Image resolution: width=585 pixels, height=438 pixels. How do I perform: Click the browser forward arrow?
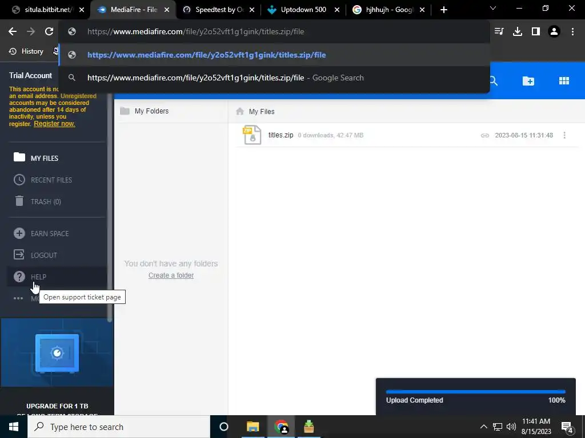point(31,32)
